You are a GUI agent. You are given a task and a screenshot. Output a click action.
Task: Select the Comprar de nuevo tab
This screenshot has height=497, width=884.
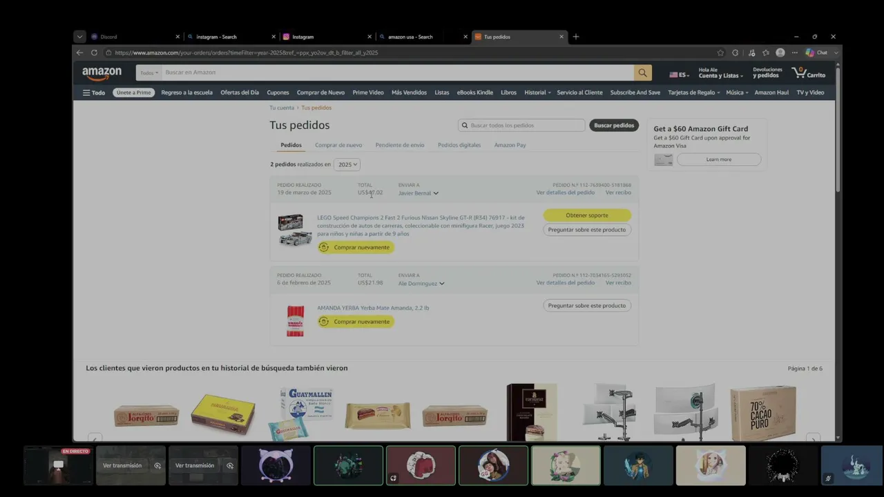[x=338, y=145]
